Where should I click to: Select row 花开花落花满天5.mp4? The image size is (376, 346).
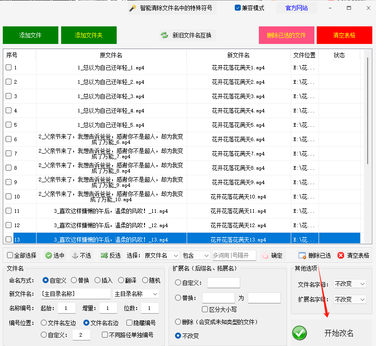pyautogui.click(x=182, y=125)
